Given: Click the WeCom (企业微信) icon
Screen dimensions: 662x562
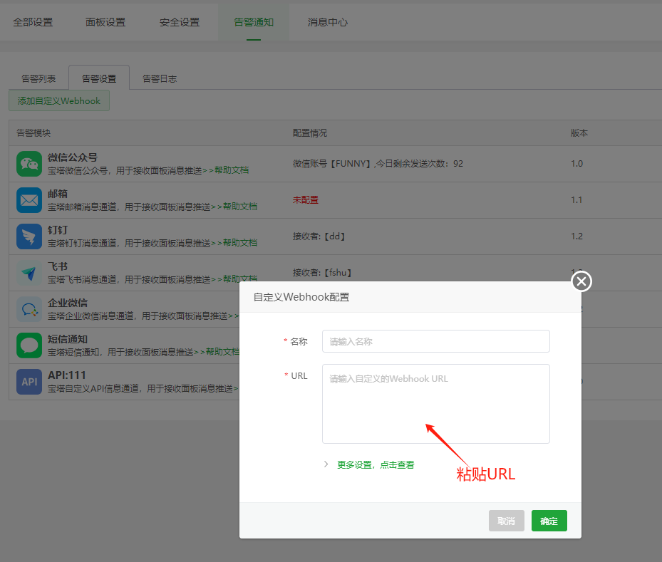Looking at the screenshot, I should pos(29,309).
